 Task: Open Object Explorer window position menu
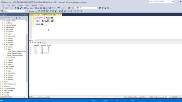click(x=22, y=15)
